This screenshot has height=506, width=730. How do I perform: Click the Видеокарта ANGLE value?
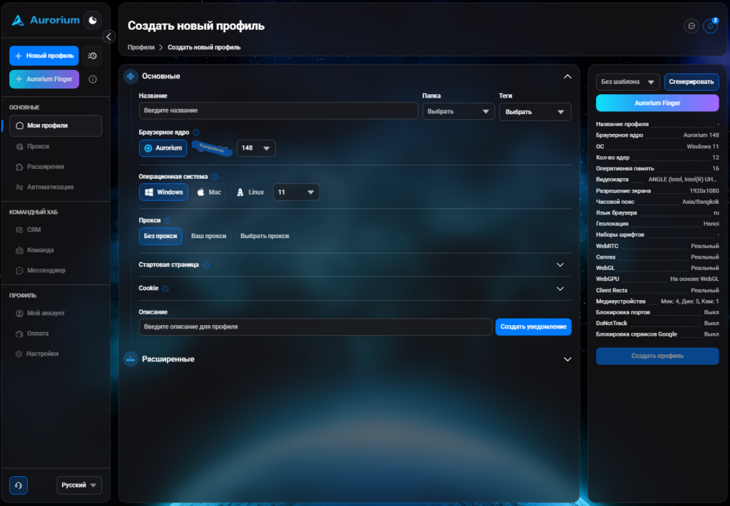(x=683, y=180)
